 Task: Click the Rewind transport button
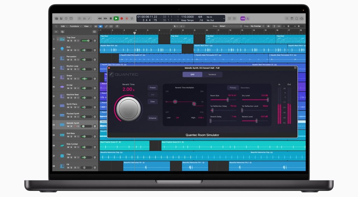(100, 18)
